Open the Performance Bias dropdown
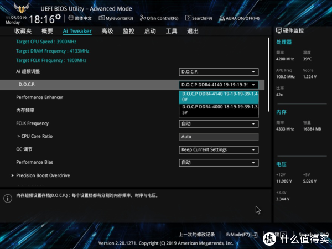This screenshot has width=332, height=249. (x=219, y=162)
